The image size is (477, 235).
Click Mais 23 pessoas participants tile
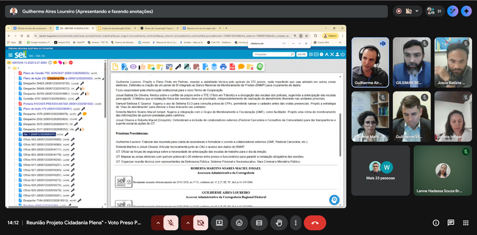(381, 171)
